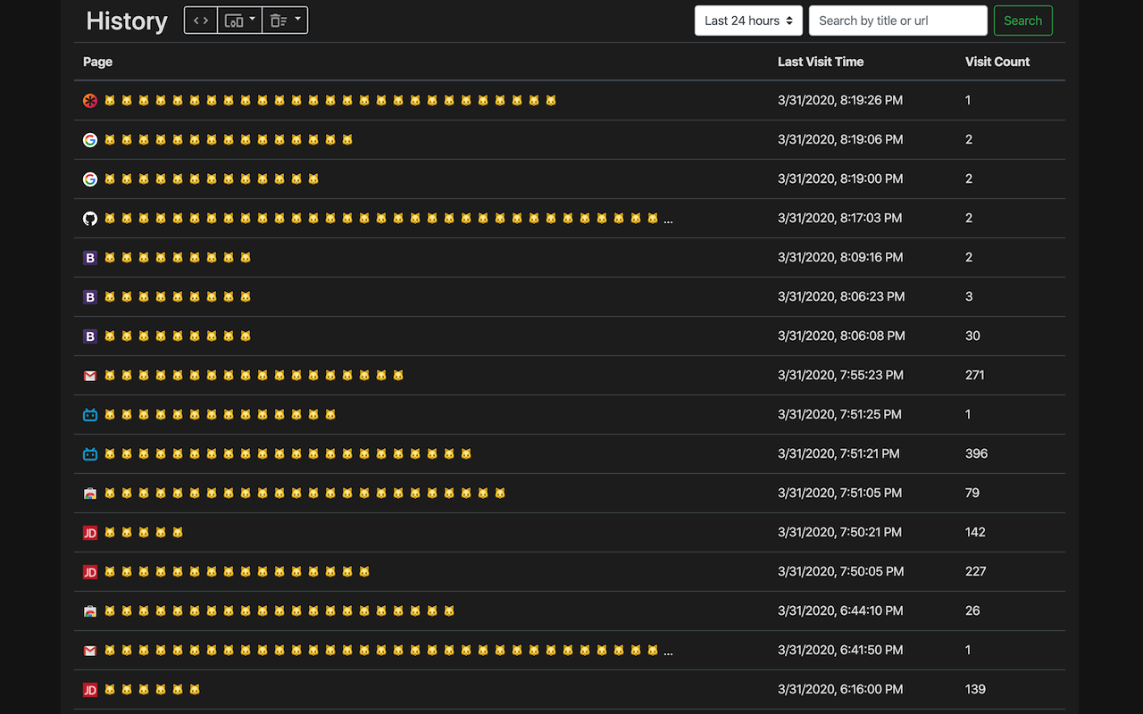
Task: Click the visit count 26
Action: (x=972, y=611)
